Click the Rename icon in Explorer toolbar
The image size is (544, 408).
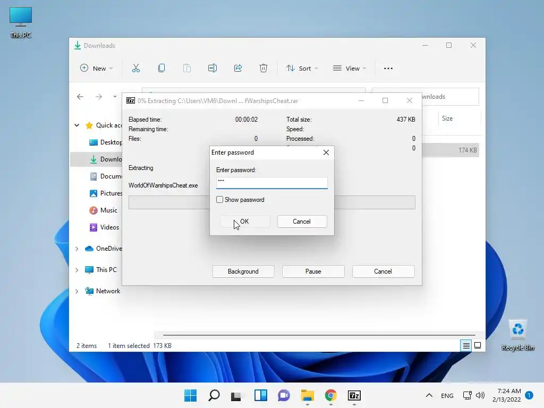[x=212, y=69]
